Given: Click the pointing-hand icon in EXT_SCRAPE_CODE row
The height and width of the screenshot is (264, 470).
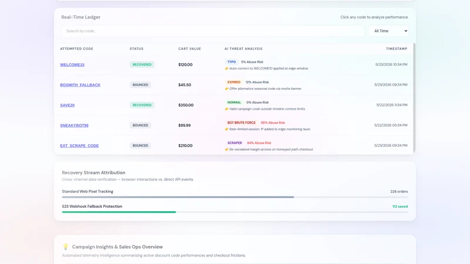Looking at the screenshot, I should [x=227, y=150].
